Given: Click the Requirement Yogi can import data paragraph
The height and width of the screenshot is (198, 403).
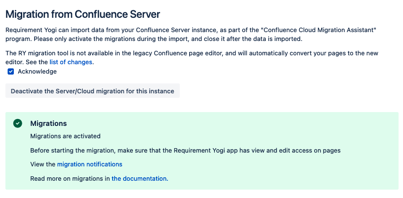Looking at the screenshot, I should (x=191, y=35).
